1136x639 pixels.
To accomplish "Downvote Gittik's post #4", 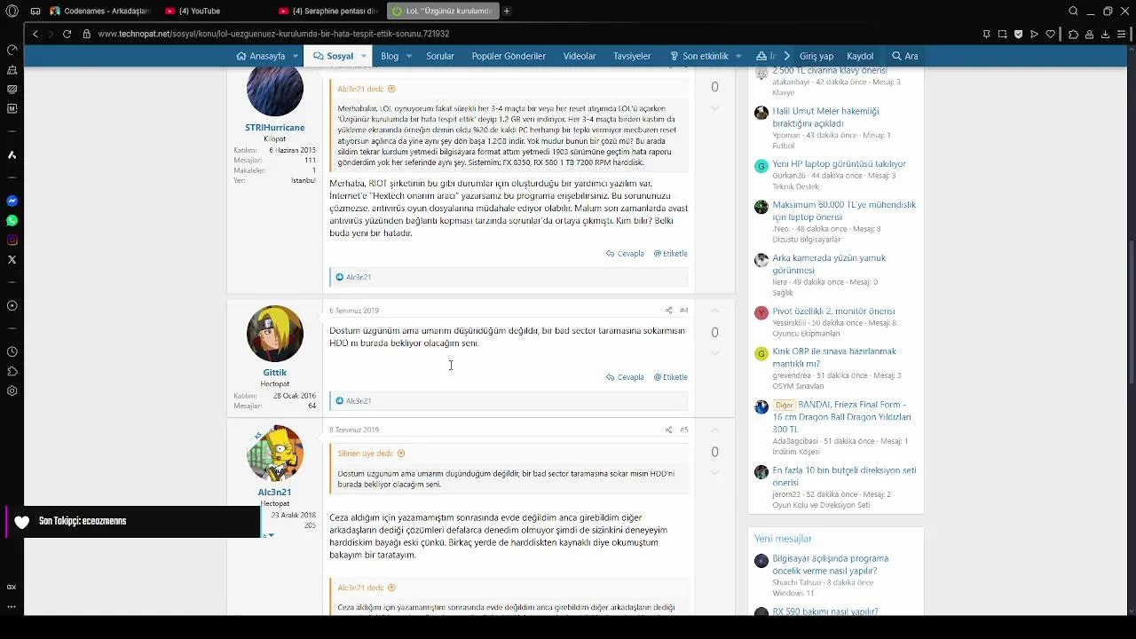I will click(x=714, y=353).
